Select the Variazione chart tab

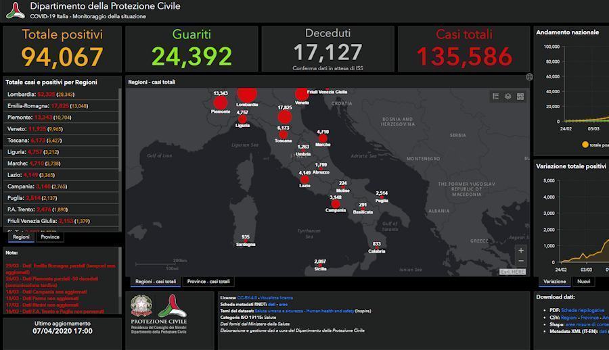(555, 281)
